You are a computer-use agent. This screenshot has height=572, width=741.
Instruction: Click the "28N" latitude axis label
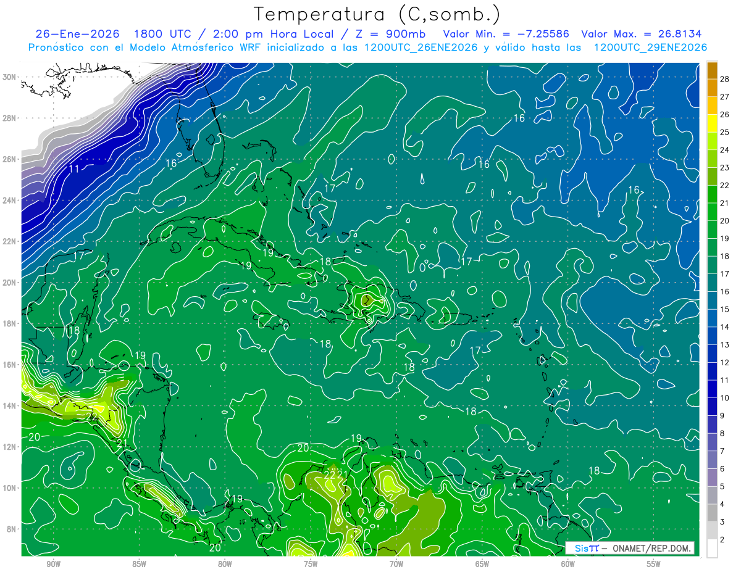9,118
